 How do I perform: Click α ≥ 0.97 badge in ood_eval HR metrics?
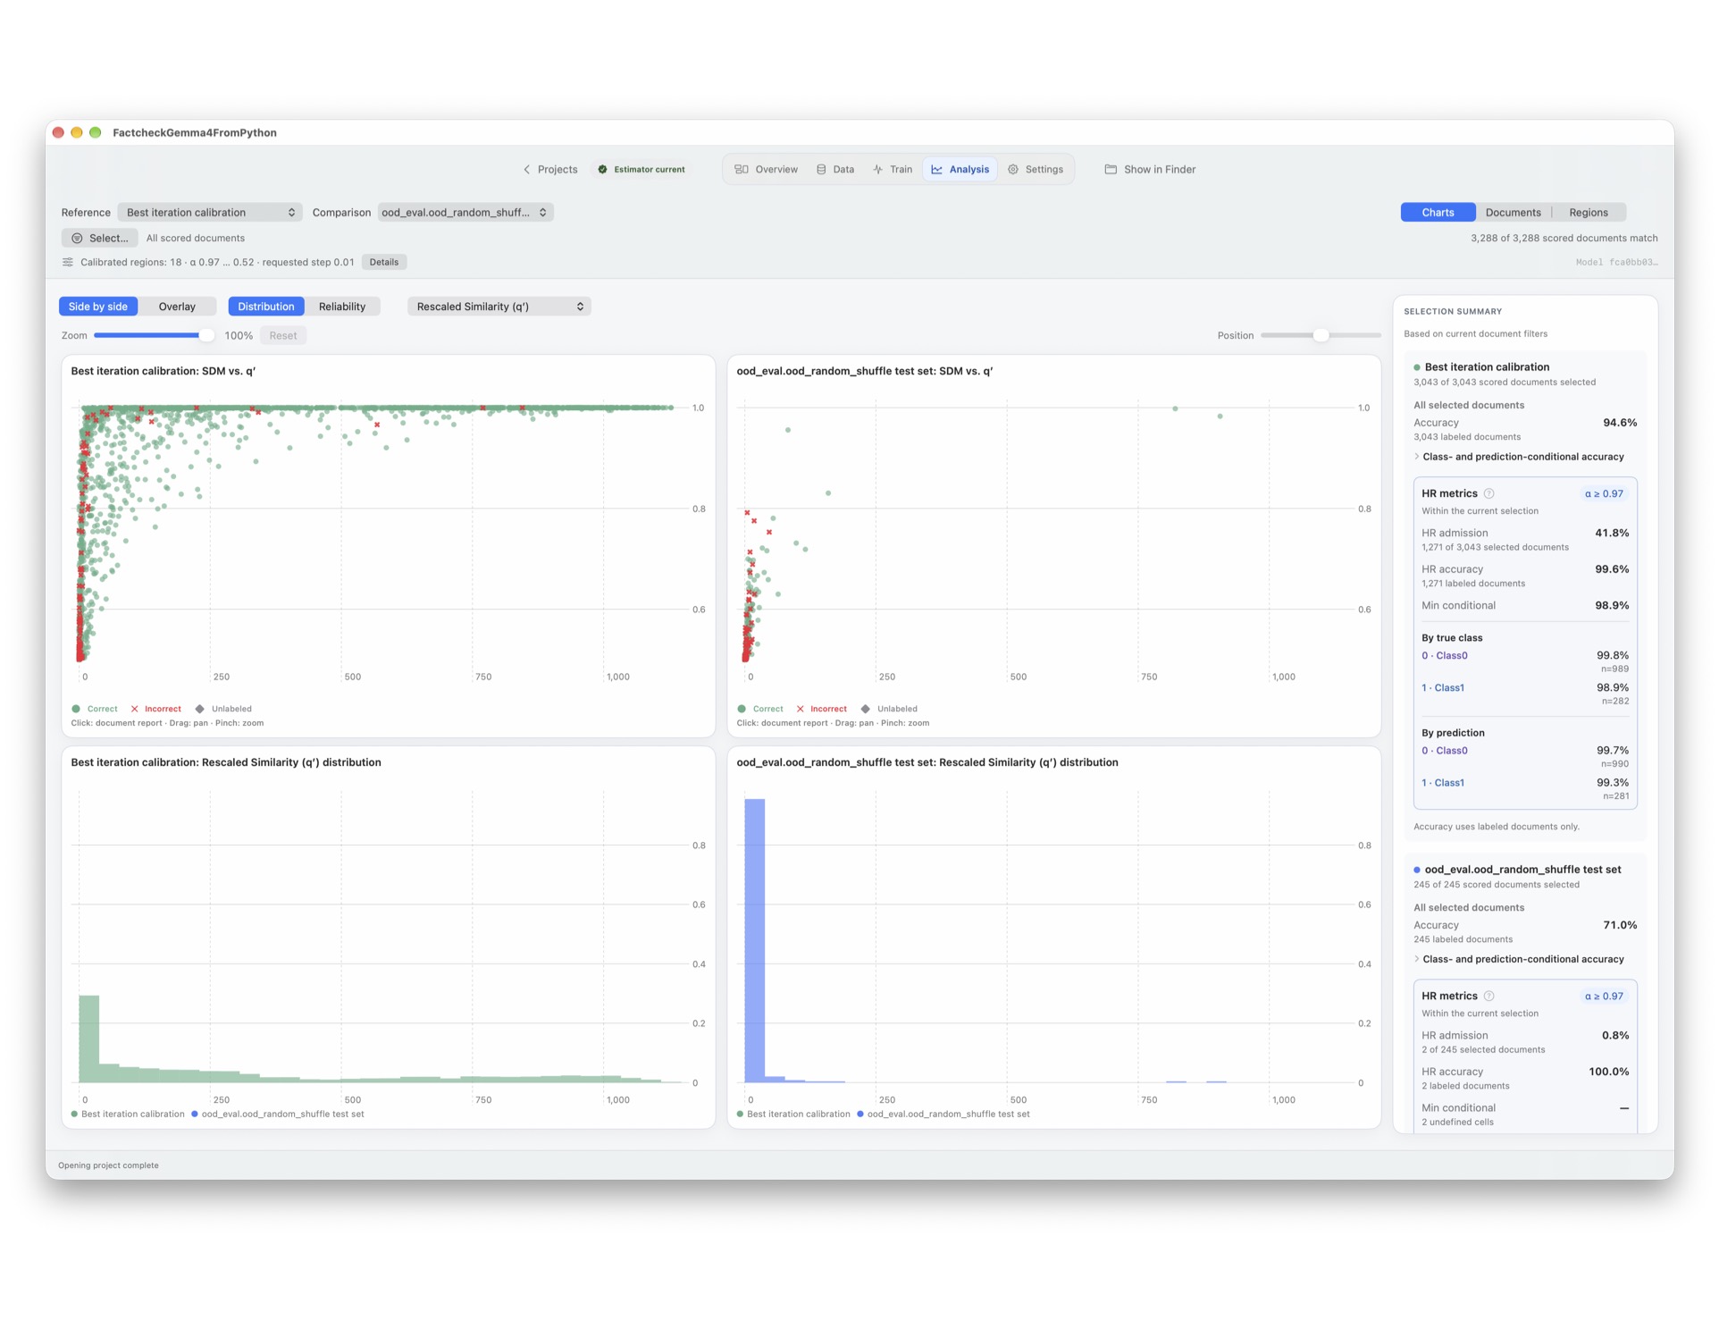coord(1605,996)
